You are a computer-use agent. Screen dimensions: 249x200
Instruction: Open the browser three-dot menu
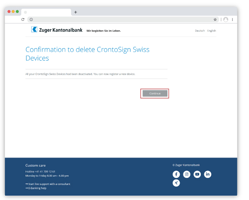233,20
